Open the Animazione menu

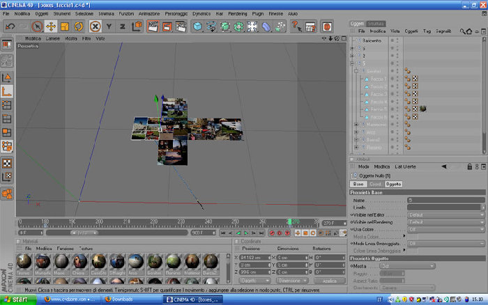(149, 14)
